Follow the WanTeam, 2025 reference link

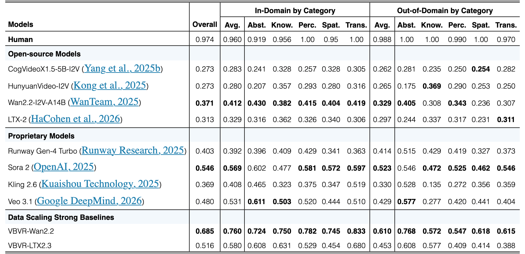tap(104, 102)
